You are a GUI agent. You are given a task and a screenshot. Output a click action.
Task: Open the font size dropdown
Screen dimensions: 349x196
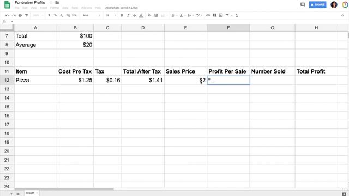point(111,15)
